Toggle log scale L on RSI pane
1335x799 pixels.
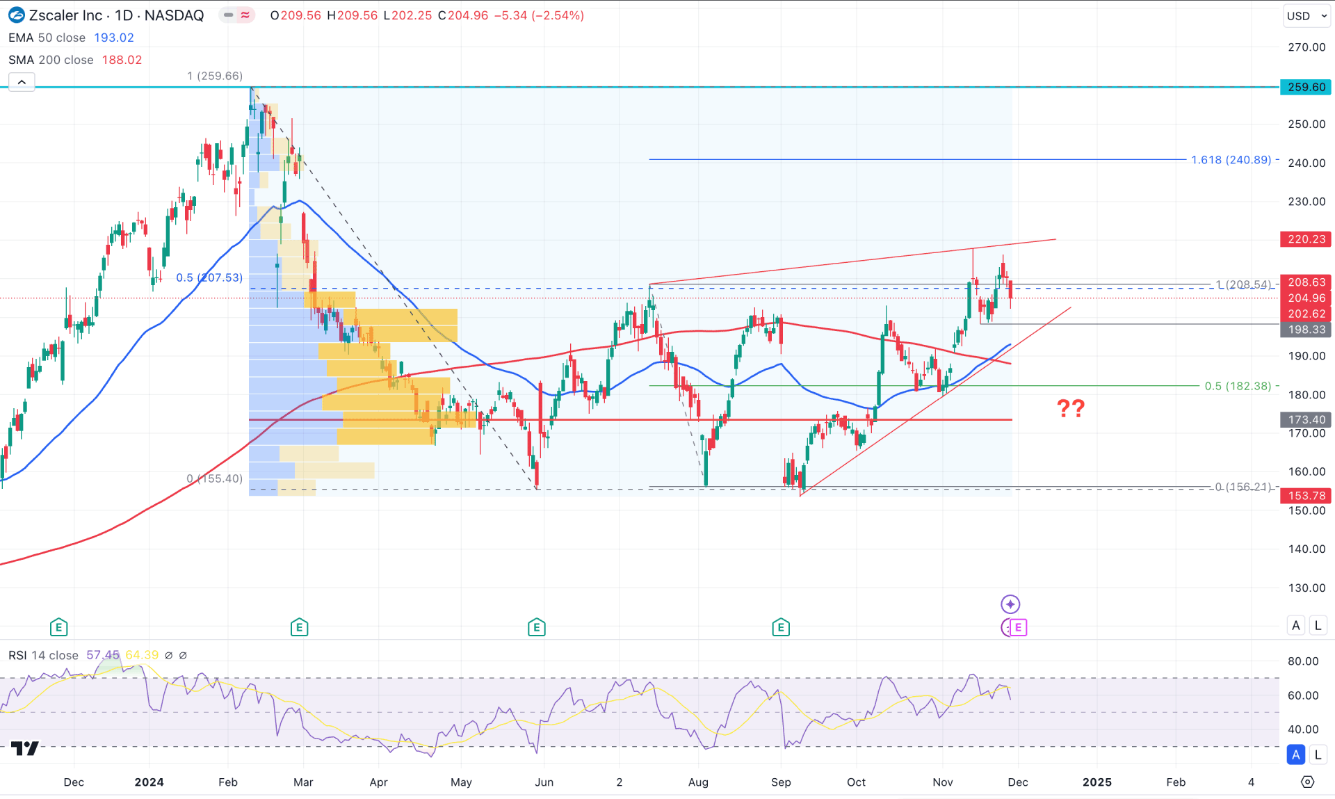pyautogui.click(x=1318, y=754)
